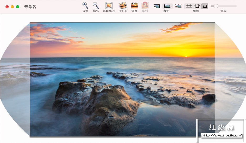Click the 放大 zoom-in magnifier
The image size is (246, 143).
[x=85, y=6]
